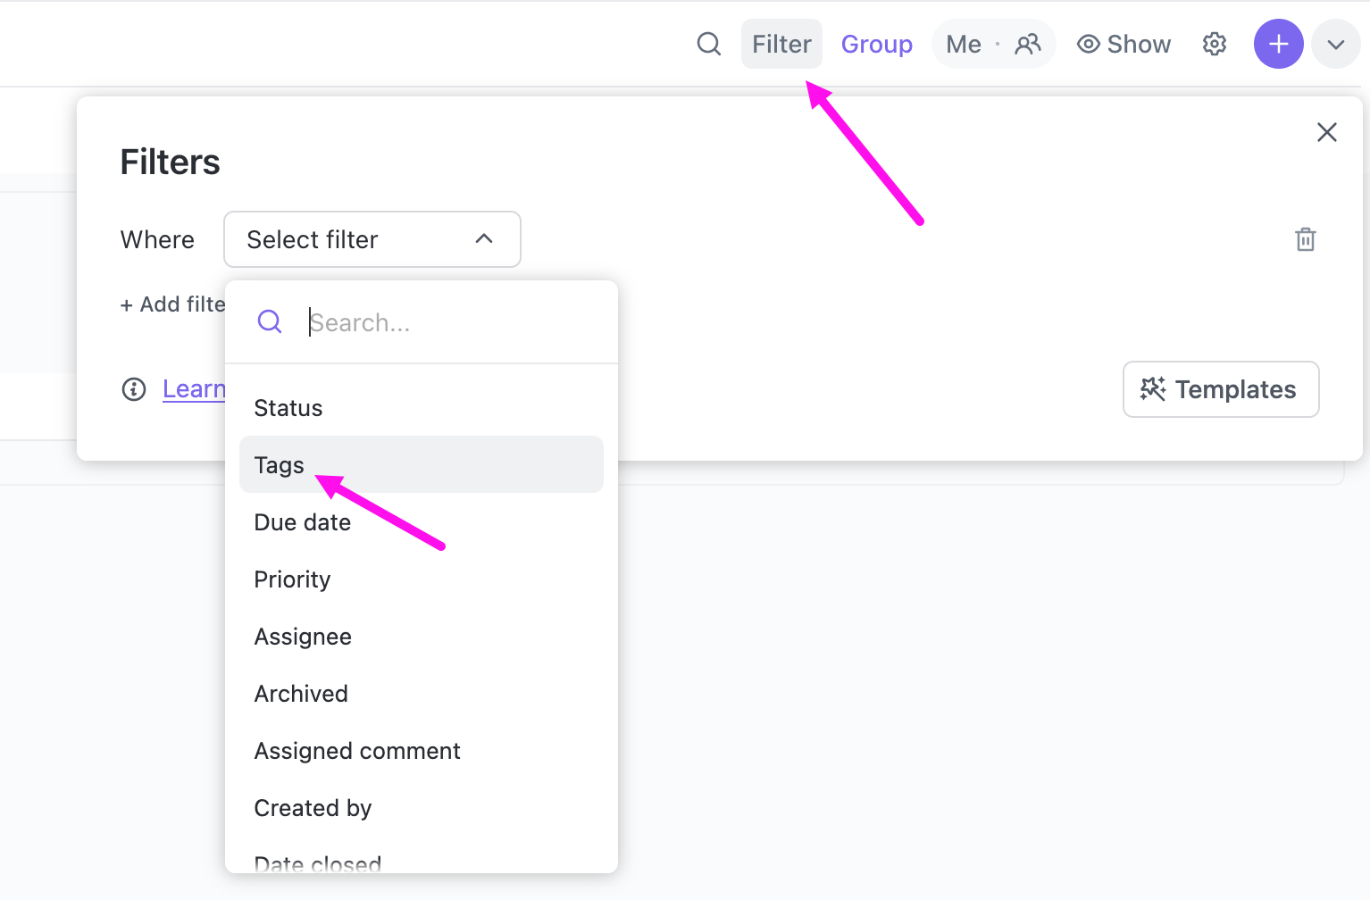Click the eye icon next to Show

point(1087,43)
